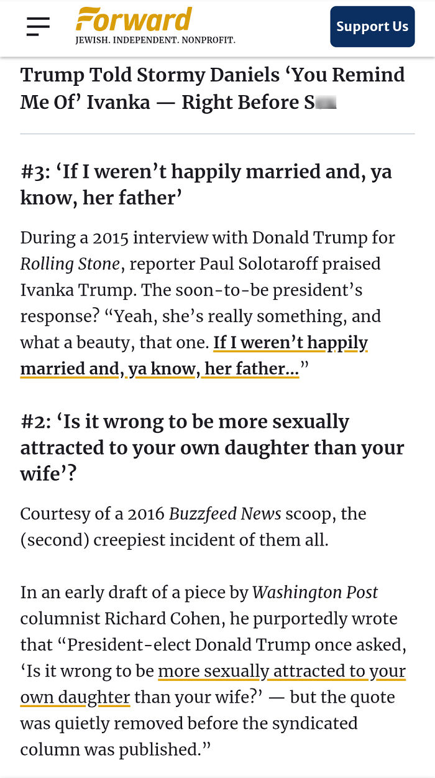Open the 'more sexually attracted to your' link
Screen dimensions: 435x778
point(283,672)
